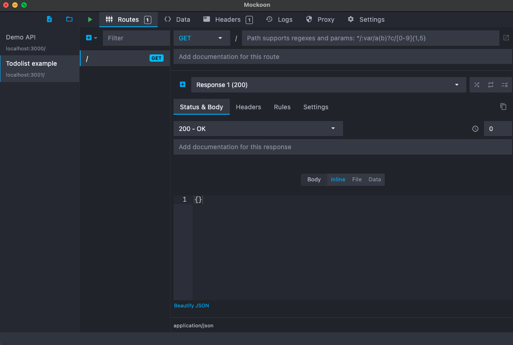Open the Rules response tab
513x345 pixels.
pos(282,107)
